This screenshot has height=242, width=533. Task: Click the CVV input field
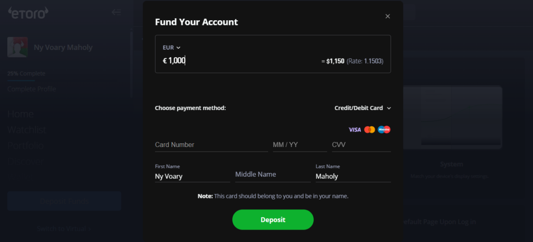point(361,145)
